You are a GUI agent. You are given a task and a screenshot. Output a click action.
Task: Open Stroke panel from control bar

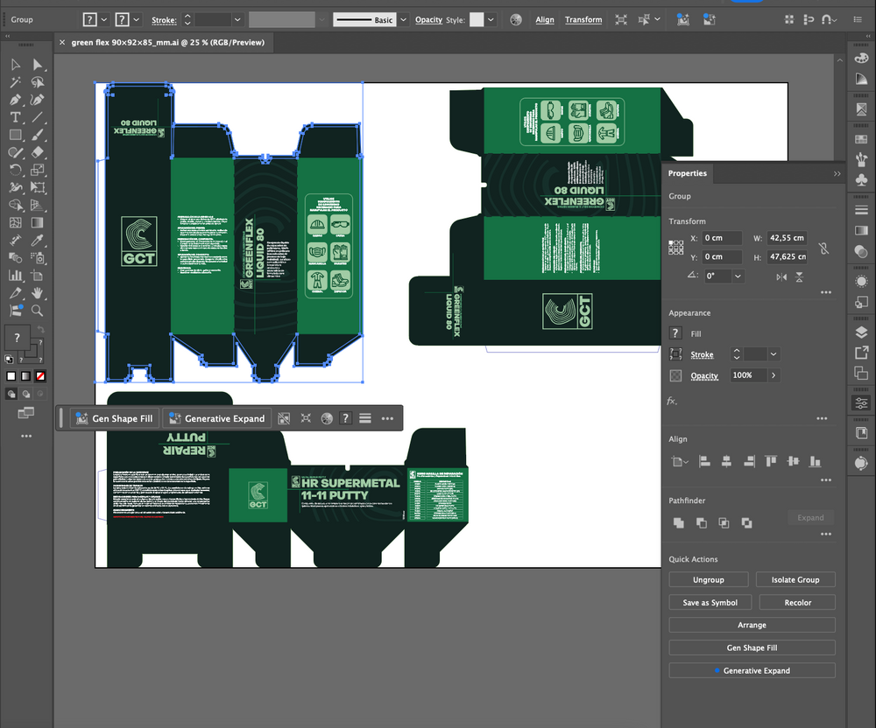pyautogui.click(x=164, y=20)
